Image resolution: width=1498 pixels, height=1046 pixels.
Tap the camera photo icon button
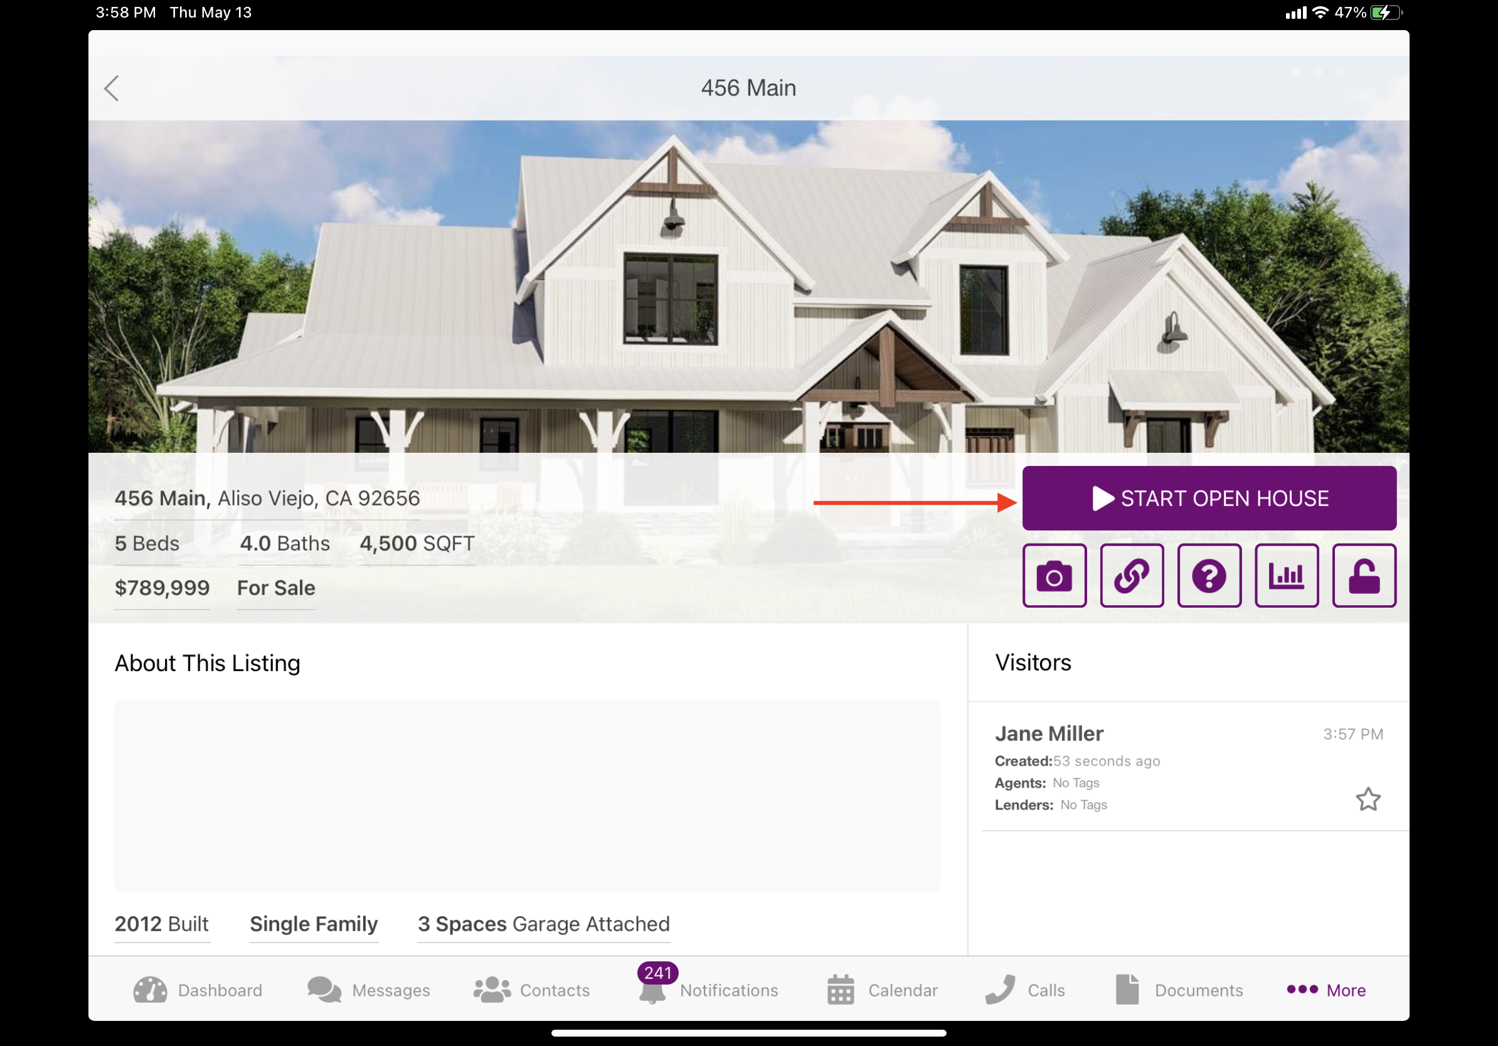tap(1054, 575)
